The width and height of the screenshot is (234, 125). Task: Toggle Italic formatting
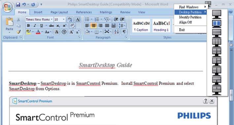(35, 26)
